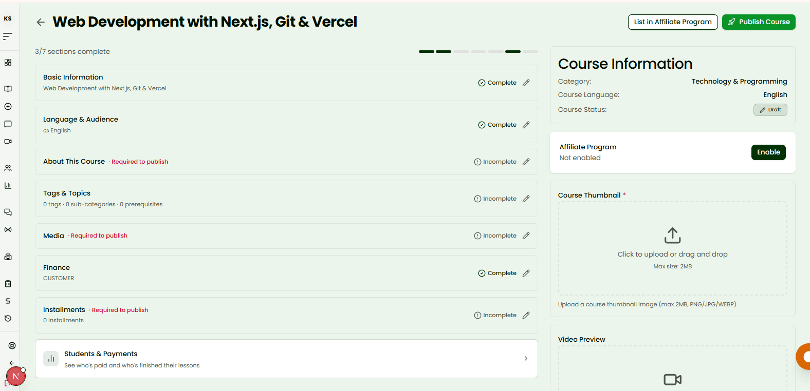Open the double chat bubbles icon in sidebar
Viewport: 810px width, 391px height.
click(x=8, y=212)
